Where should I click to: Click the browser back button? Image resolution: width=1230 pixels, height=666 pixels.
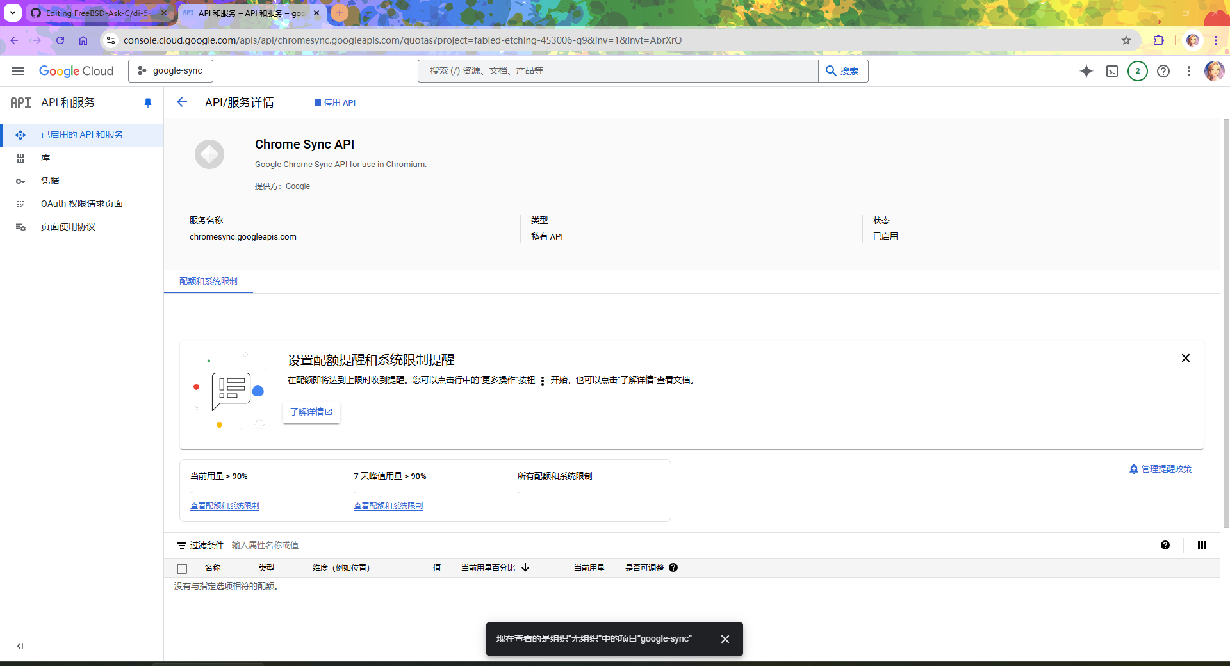tap(14, 40)
